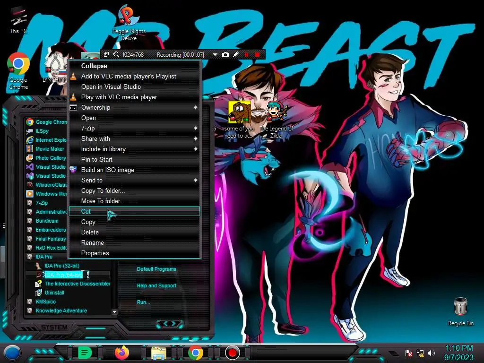Expand the KMSpico folder

pyautogui.click(x=45, y=302)
